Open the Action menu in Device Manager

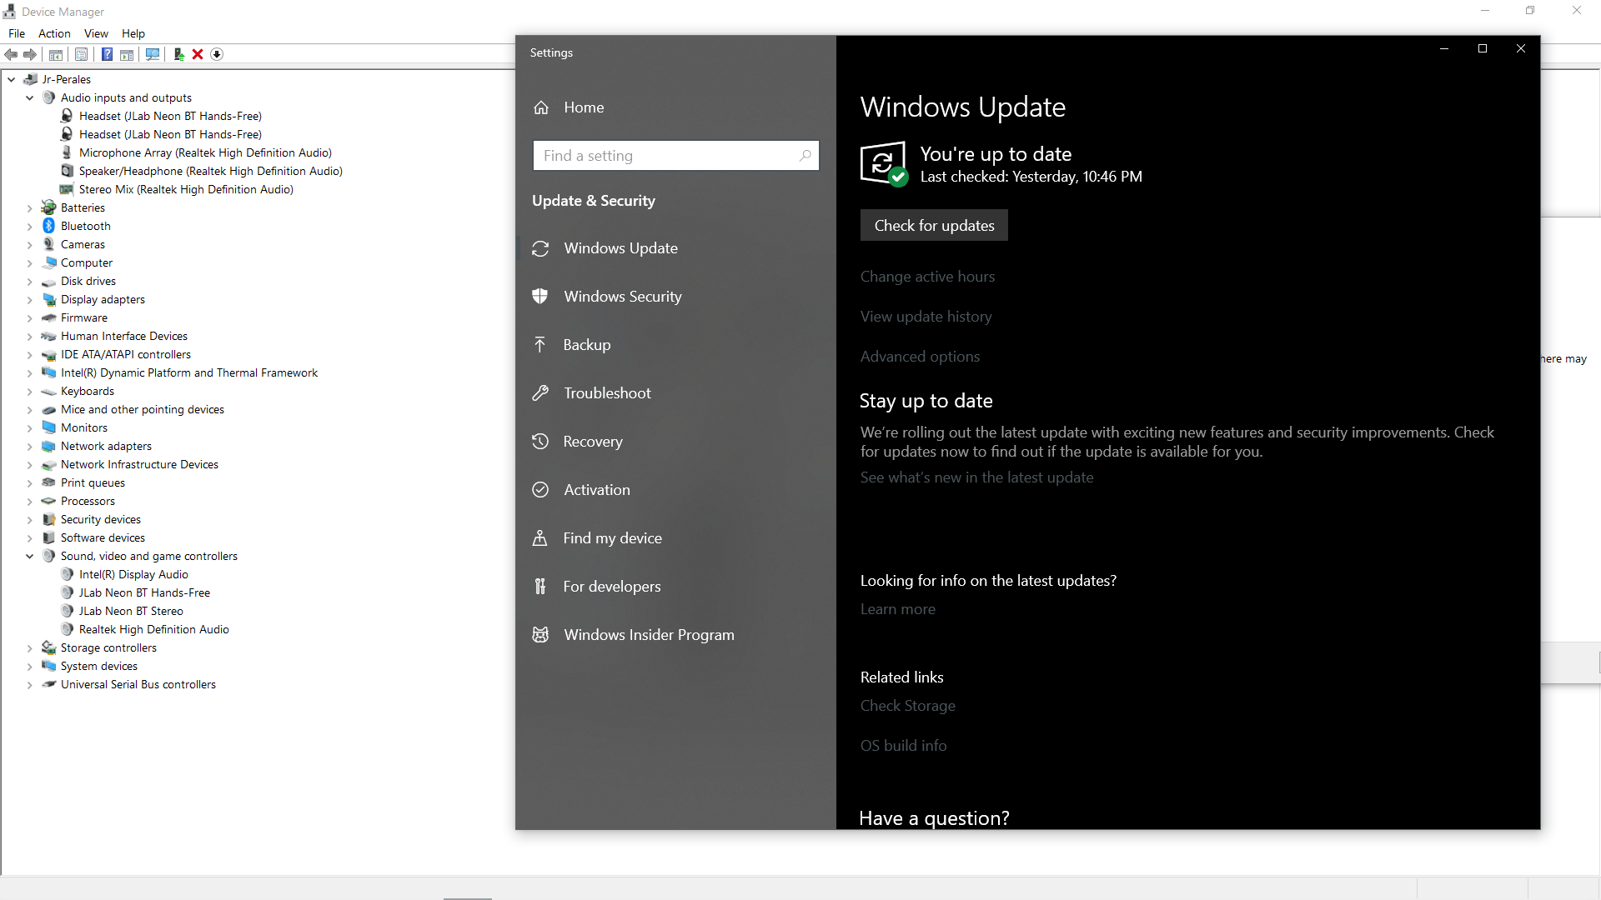pos(54,33)
